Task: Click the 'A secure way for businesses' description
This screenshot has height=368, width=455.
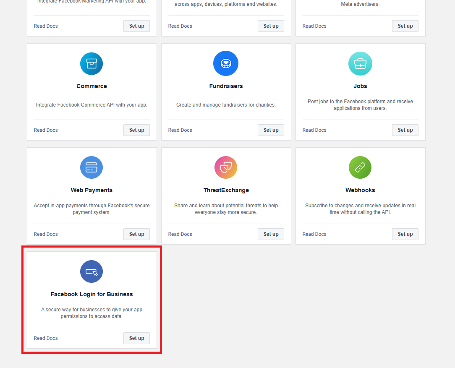Action: (92, 313)
